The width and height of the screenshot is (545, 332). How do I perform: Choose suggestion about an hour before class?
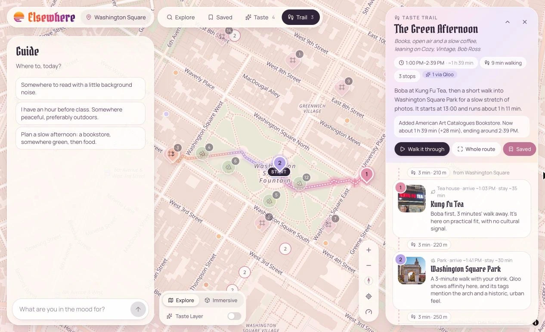[x=81, y=113]
